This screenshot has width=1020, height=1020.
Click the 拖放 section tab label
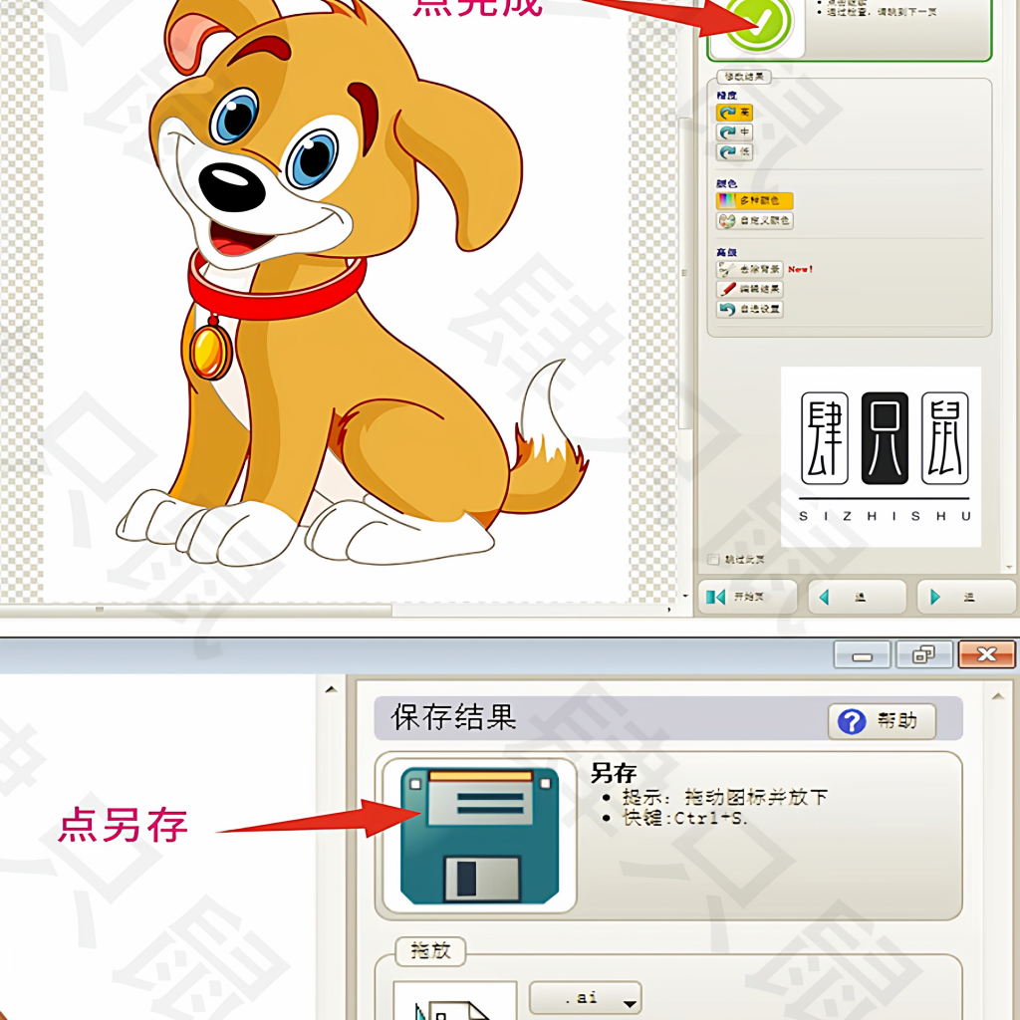[430, 951]
